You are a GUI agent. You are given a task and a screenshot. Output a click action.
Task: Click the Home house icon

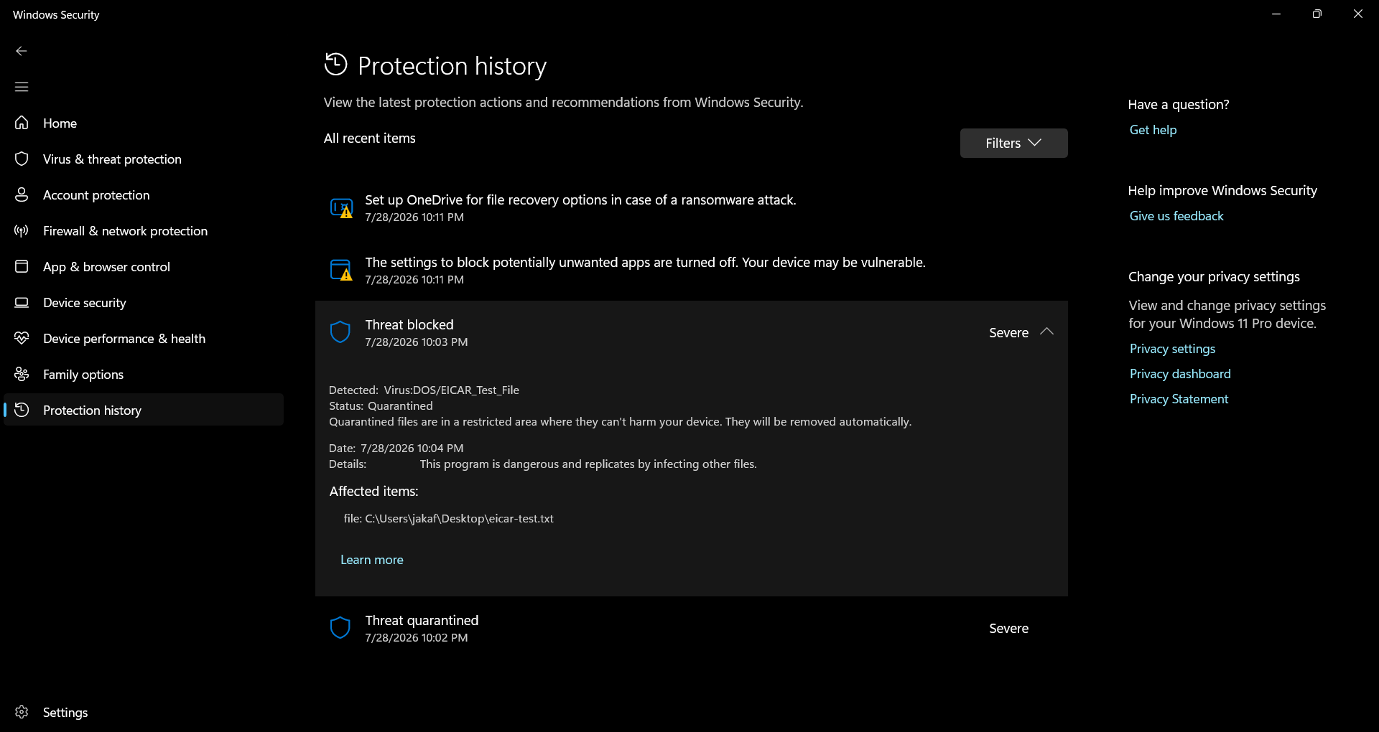[22, 123]
